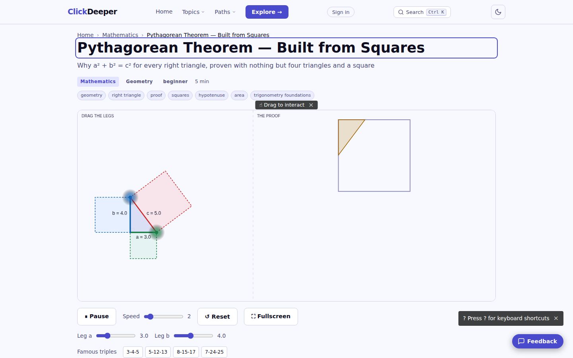Click the 'b = 4.0' leg label
This screenshot has width=573, height=358.
point(120,213)
